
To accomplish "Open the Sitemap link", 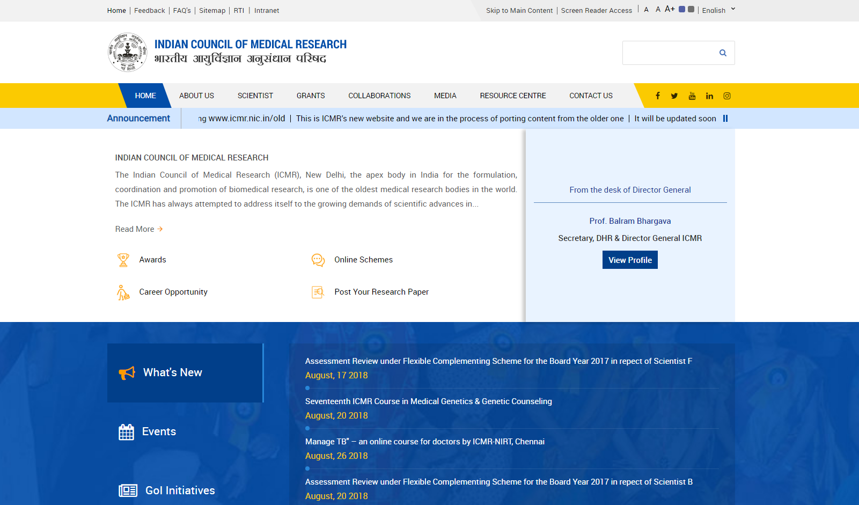I will point(212,10).
